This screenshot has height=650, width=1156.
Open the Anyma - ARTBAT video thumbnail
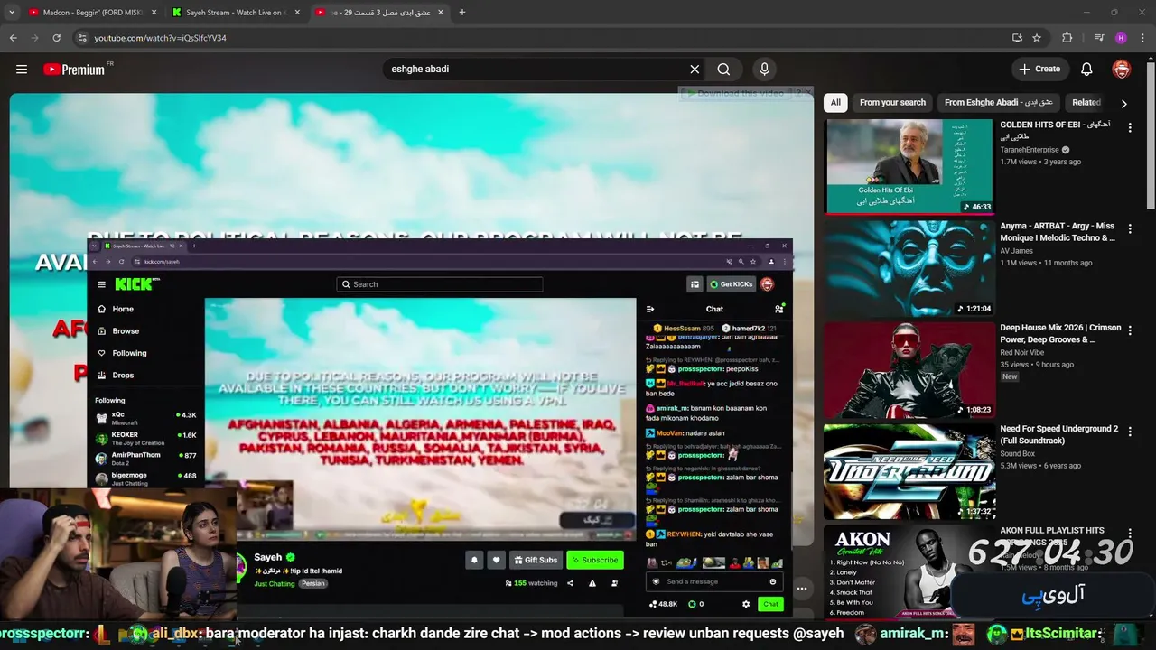[909, 268]
